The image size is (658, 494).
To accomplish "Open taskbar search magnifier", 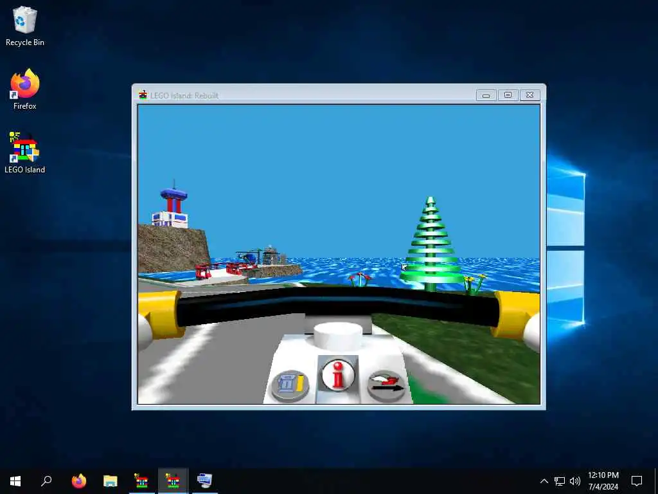I will (46, 481).
